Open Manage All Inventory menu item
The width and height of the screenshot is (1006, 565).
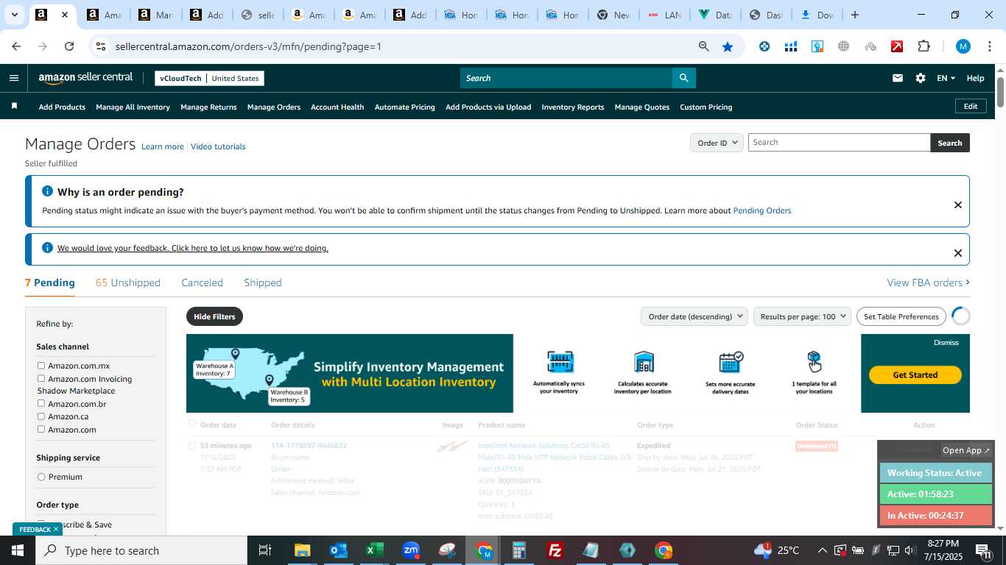pos(133,107)
